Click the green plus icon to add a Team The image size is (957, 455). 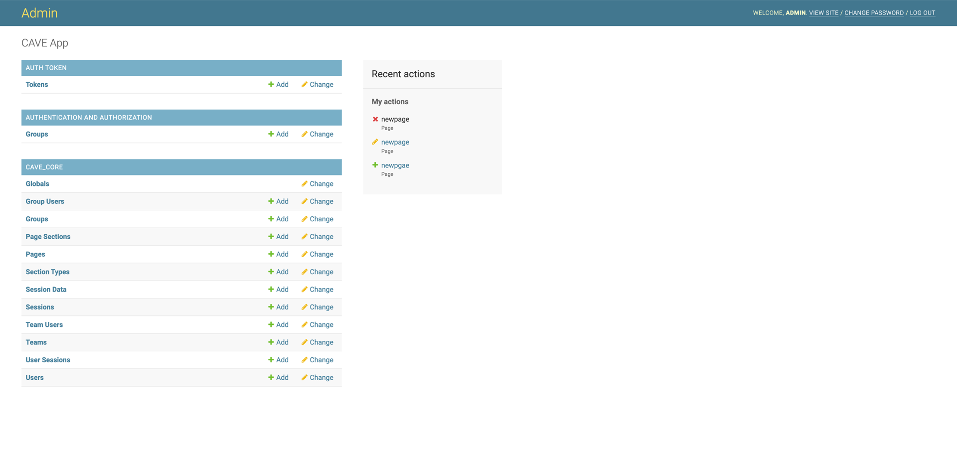tap(271, 342)
